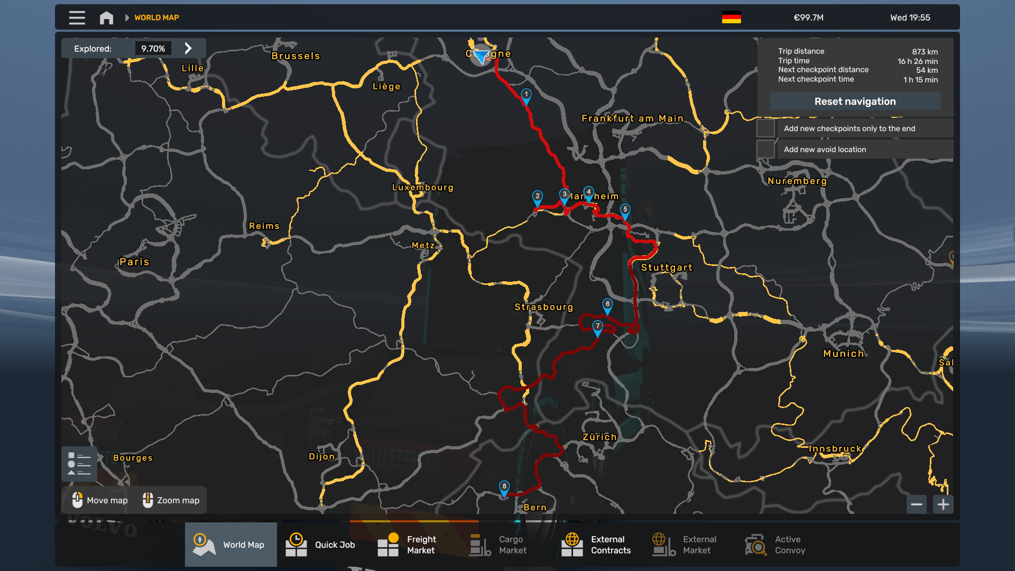Select checkpoint marker 6 near Strasbourg
1015x571 pixels.
point(607,306)
